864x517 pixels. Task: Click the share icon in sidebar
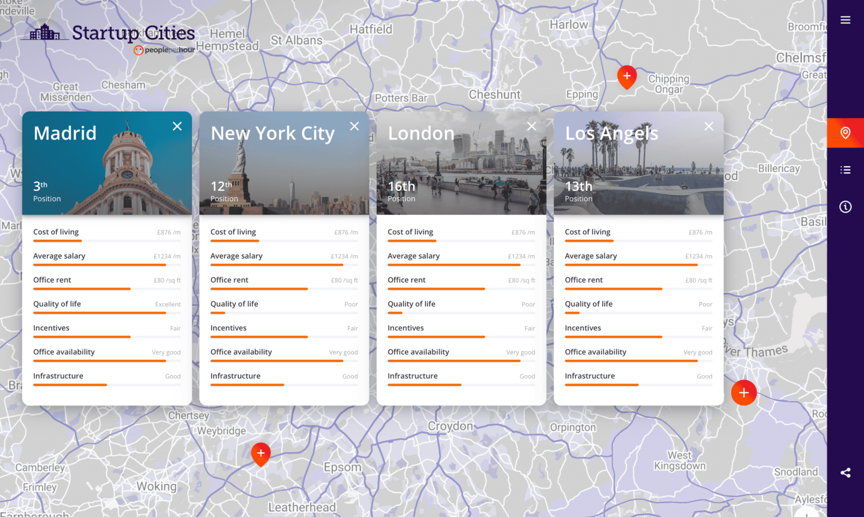[845, 472]
